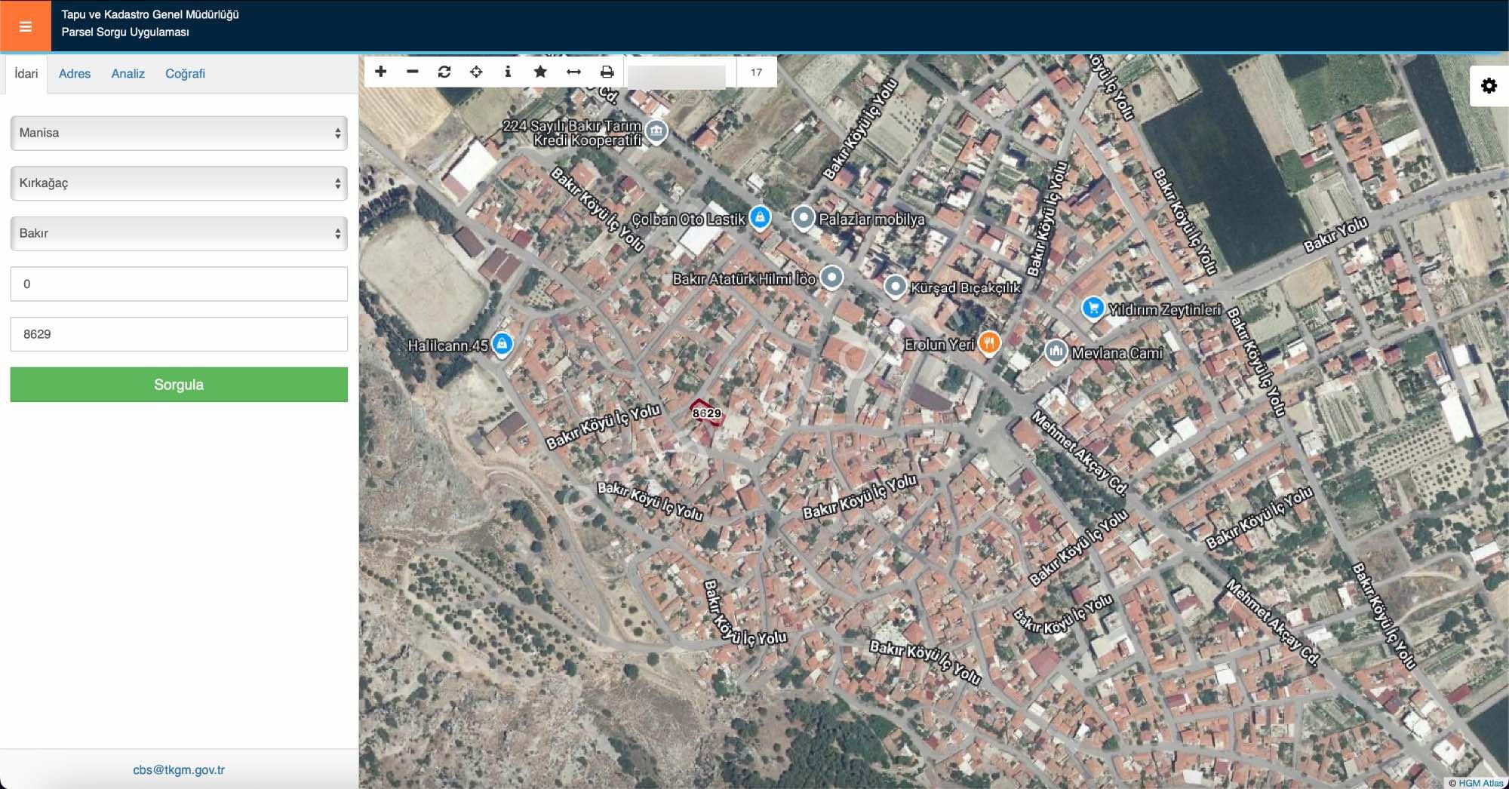This screenshot has height=789, width=1509.
Task: Open the Bakır neighborhood dropdown
Action: [x=179, y=234]
